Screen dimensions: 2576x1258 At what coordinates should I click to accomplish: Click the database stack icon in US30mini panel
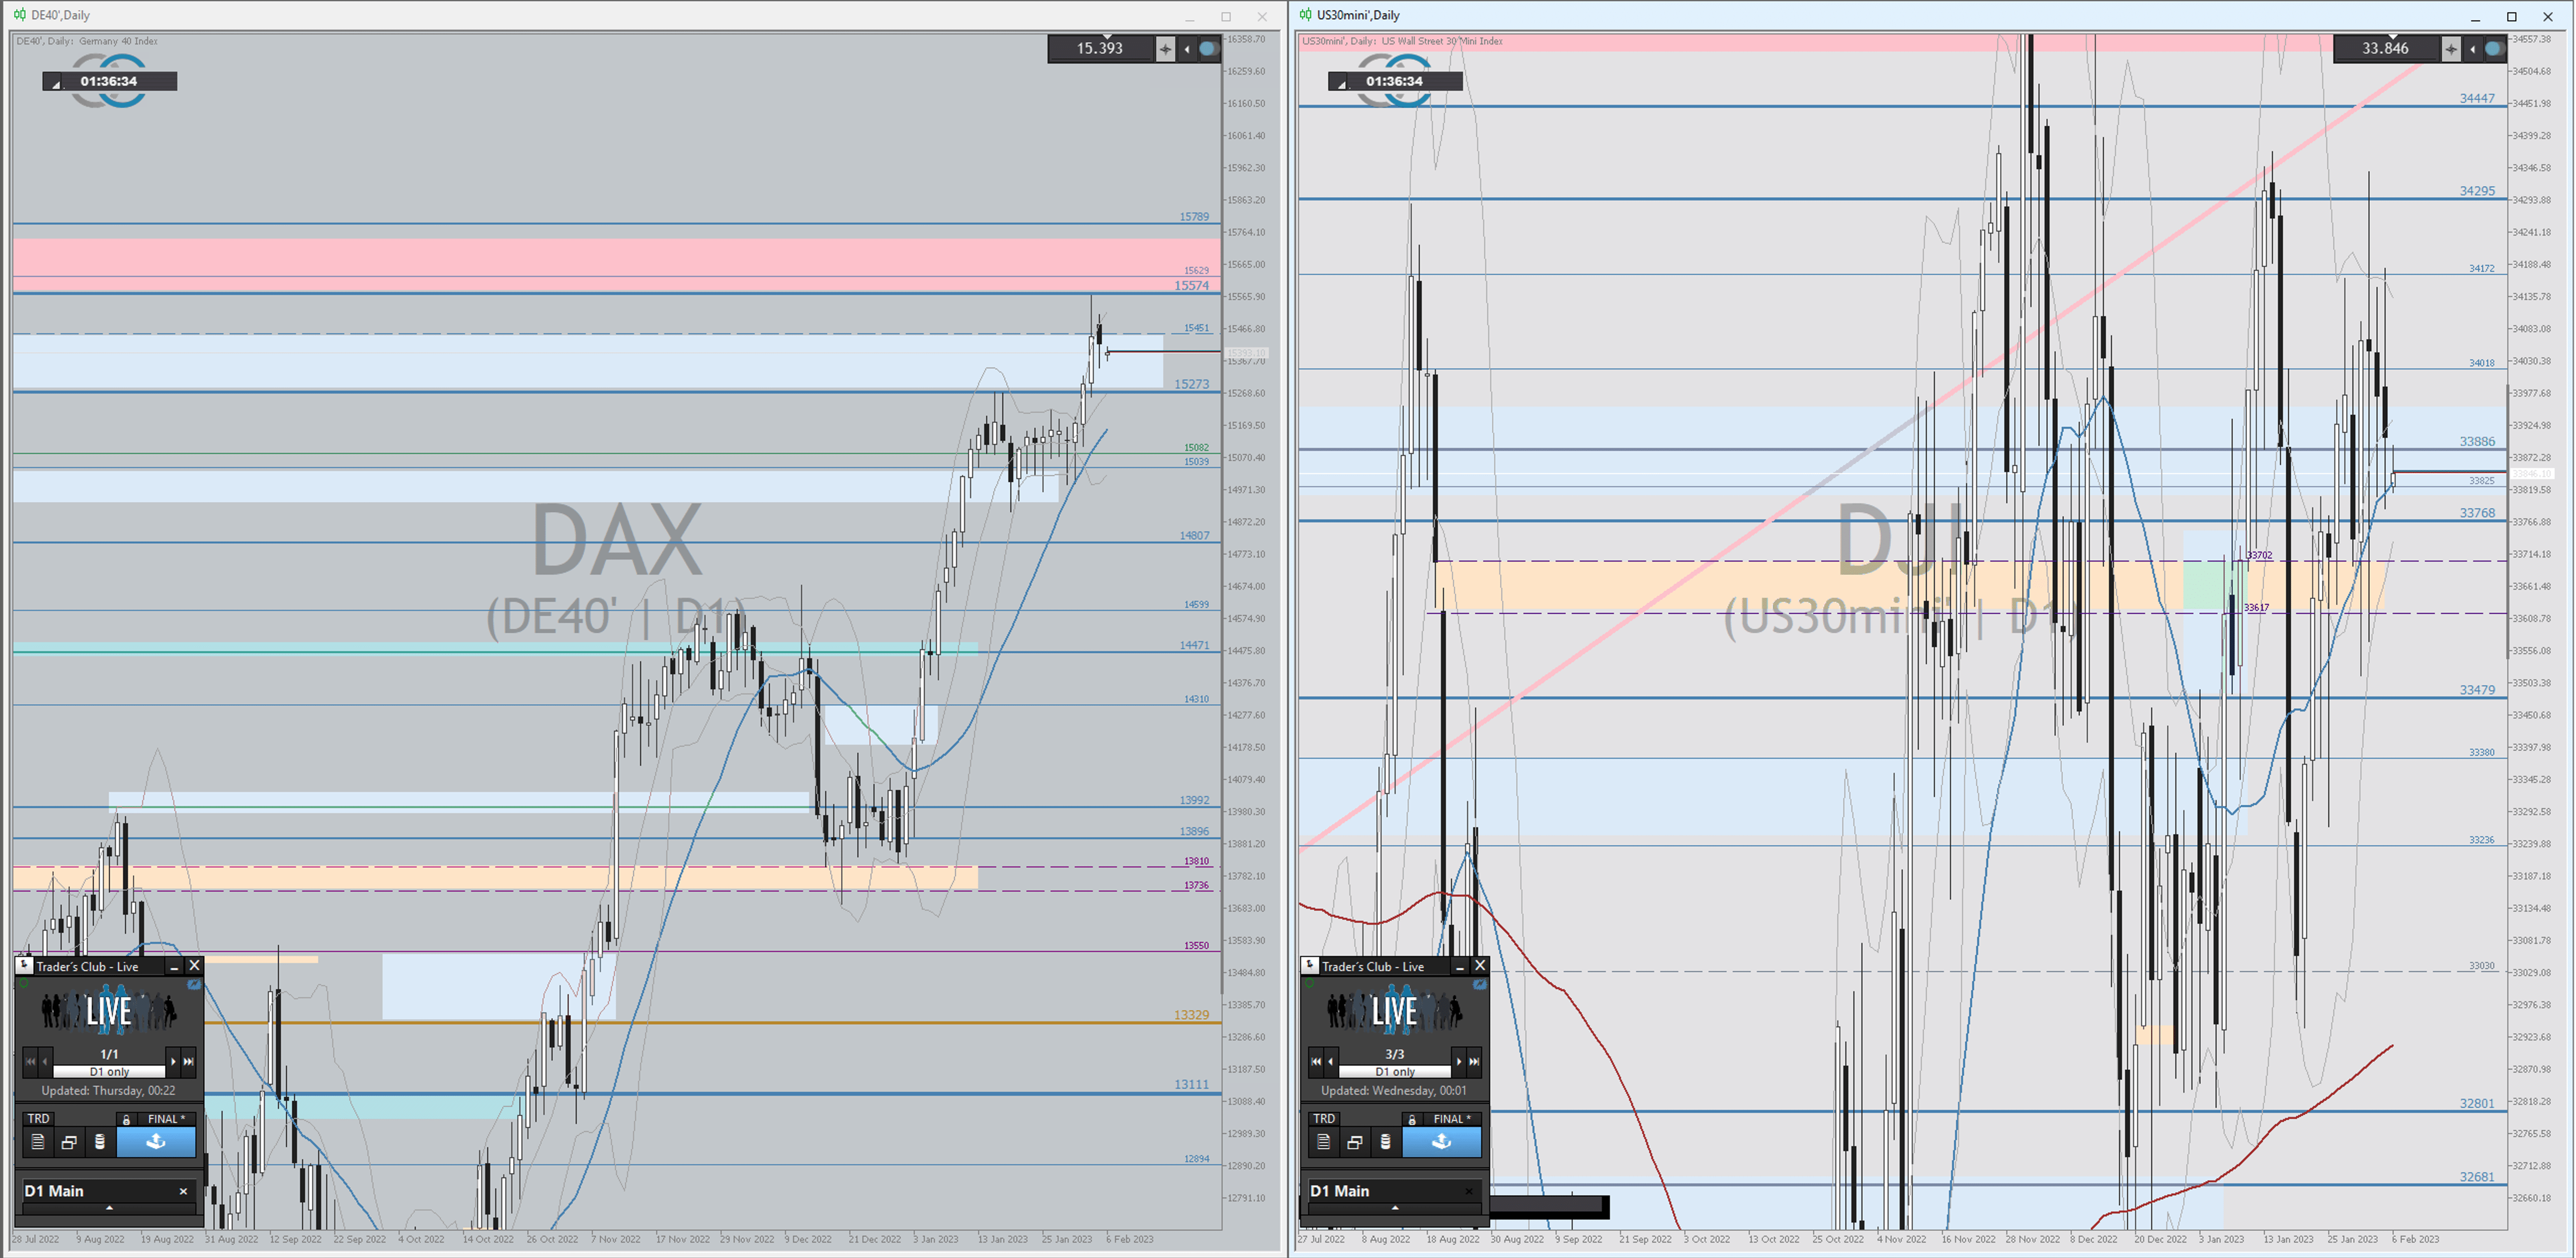(x=1386, y=1141)
